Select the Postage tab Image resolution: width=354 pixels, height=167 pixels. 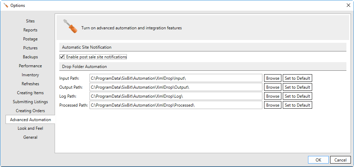click(30, 39)
